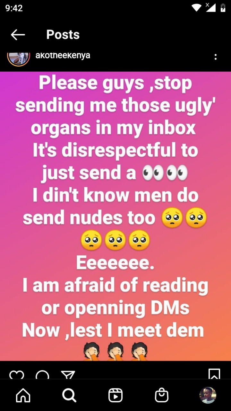Tap the mobile signal status icon
This screenshot has width=231, height=411.
point(210,7)
